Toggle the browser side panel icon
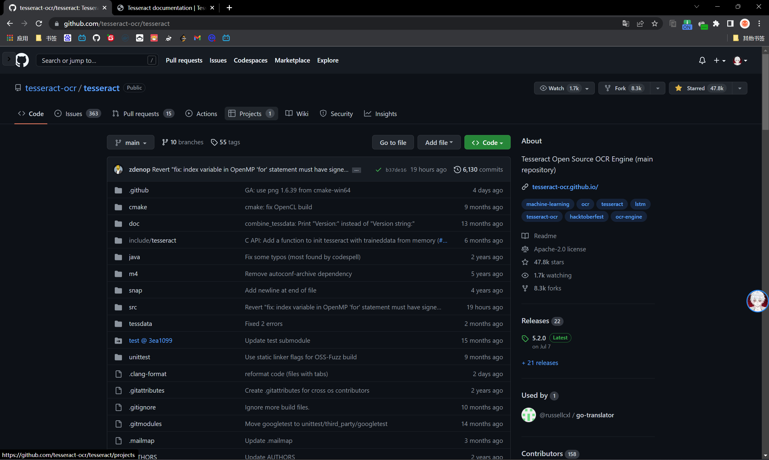The width and height of the screenshot is (769, 460). [730, 23]
